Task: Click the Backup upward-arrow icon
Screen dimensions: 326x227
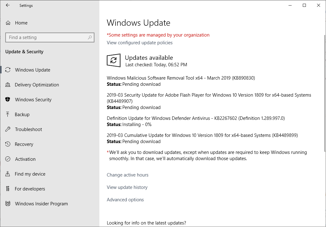Action: 8,115
